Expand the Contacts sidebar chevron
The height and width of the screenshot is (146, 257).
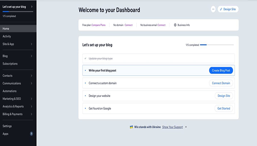pos(32,76)
